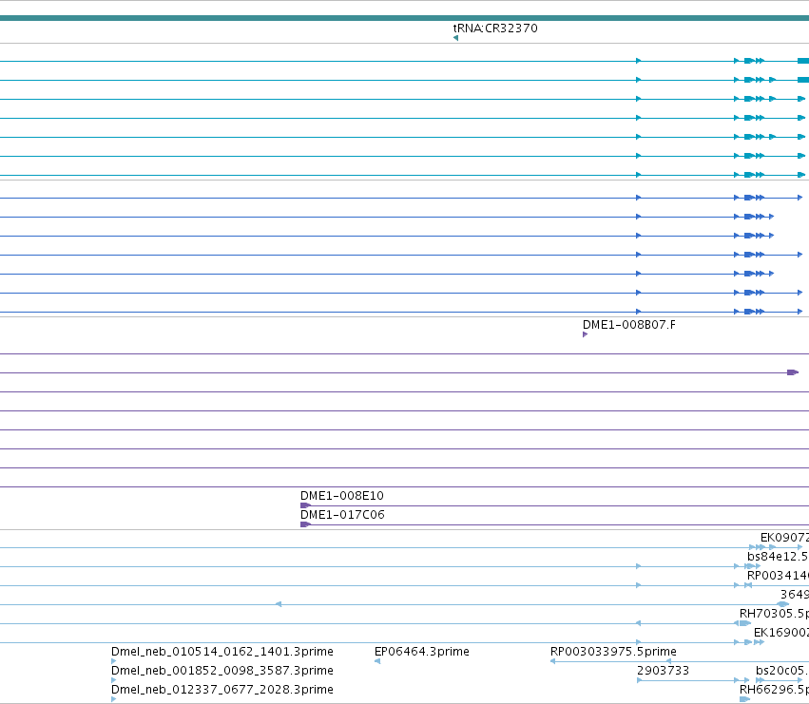This screenshot has width=809, height=704.
Task: Select the small arrow glyph under tRNA:CR32370
Action: [455, 38]
